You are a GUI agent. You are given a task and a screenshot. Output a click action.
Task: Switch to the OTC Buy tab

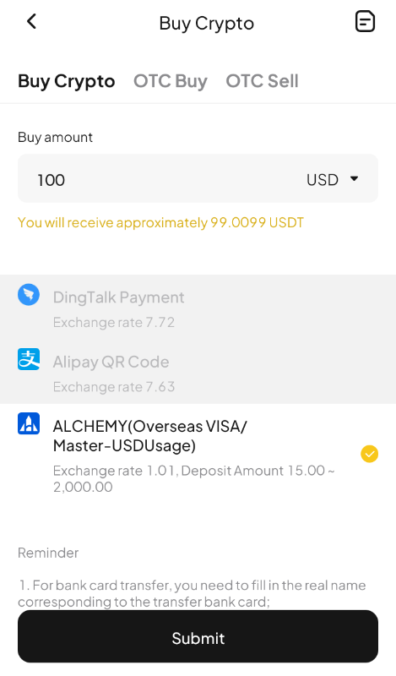(171, 81)
